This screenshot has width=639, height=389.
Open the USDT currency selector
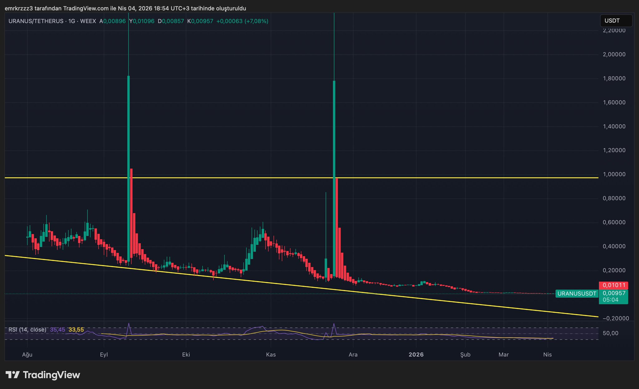tap(616, 21)
